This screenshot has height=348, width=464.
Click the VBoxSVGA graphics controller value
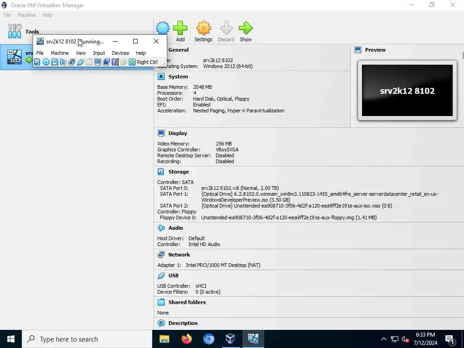click(x=227, y=150)
